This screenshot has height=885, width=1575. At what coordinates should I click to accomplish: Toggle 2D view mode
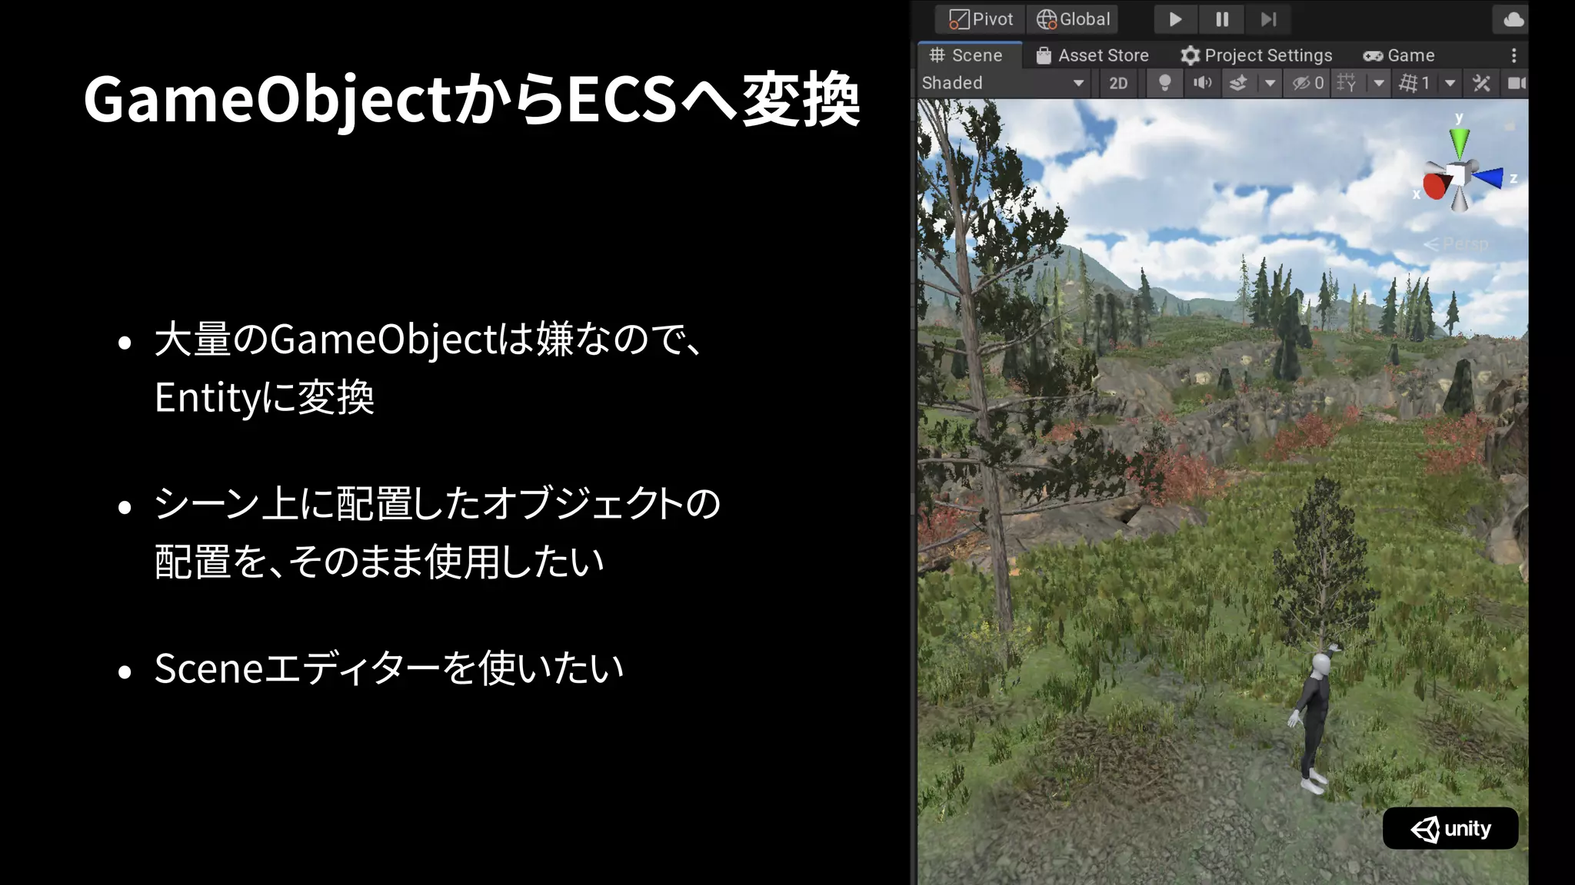click(x=1118, y=83)
